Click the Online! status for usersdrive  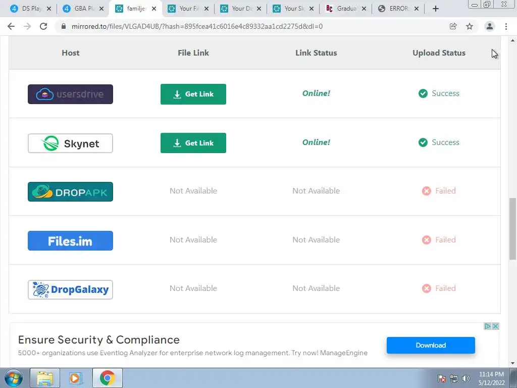[x=316, y=93]
